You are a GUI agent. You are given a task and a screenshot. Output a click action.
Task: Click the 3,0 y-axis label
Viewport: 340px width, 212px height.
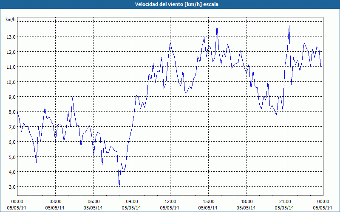coord(12,187)
